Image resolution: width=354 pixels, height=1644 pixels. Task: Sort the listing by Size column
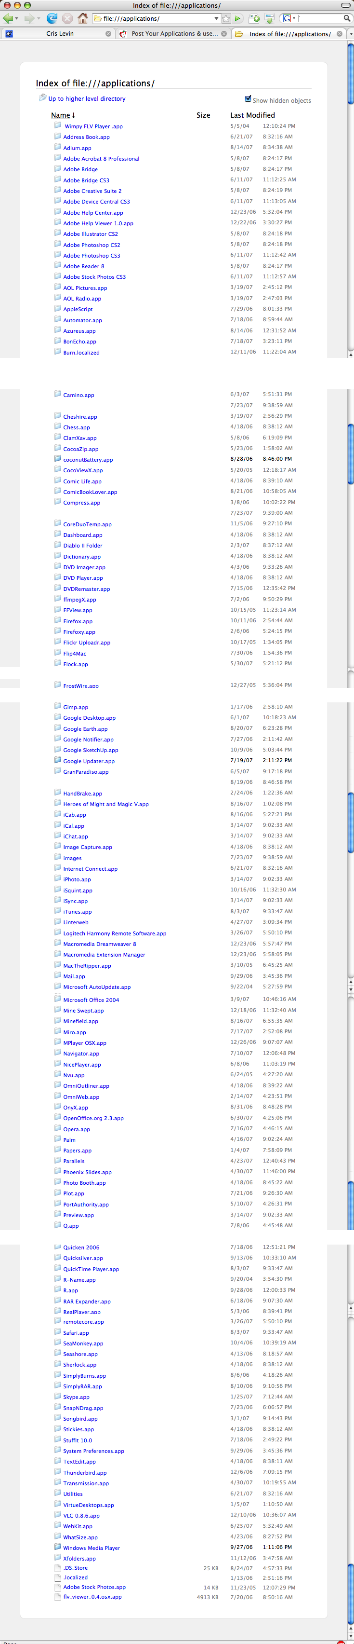coord(203,115)
